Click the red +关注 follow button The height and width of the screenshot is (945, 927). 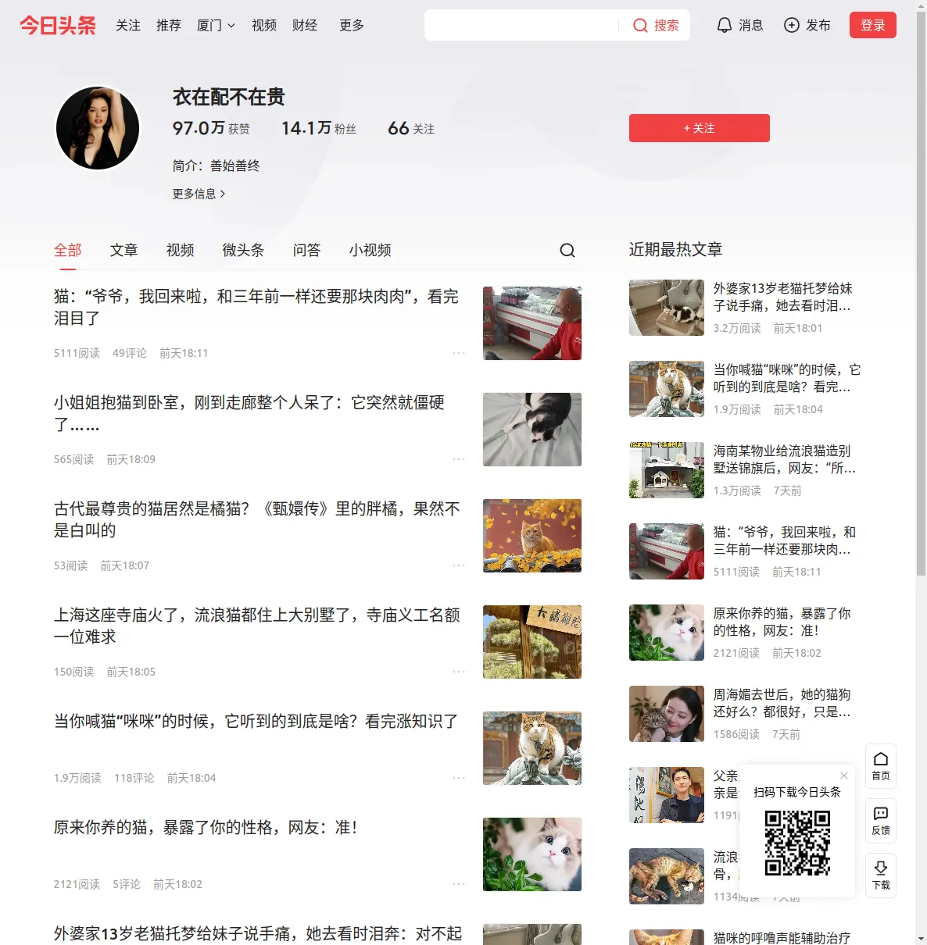point(700,128)
